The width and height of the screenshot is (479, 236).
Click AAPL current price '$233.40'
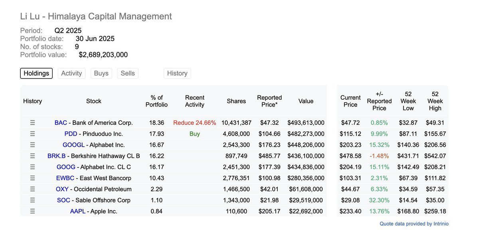click(350, 211)
